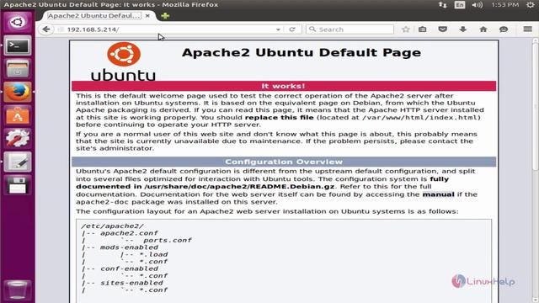The height and width of the screenshot is (303, 539).
Task: Click the Firefox launcher icon
Action: click(17, 92)
